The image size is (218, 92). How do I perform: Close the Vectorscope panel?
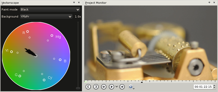79,2
